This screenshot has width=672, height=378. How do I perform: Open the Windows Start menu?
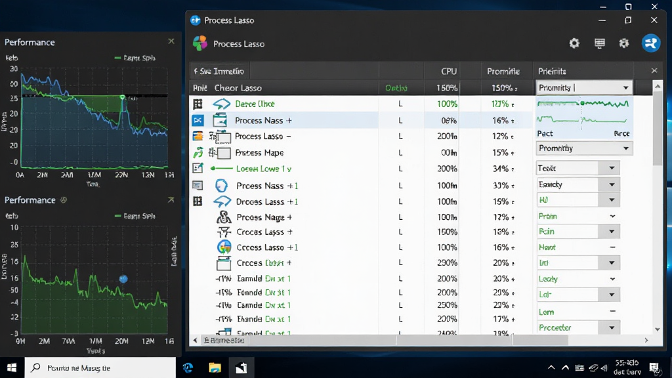coord(12,367)
